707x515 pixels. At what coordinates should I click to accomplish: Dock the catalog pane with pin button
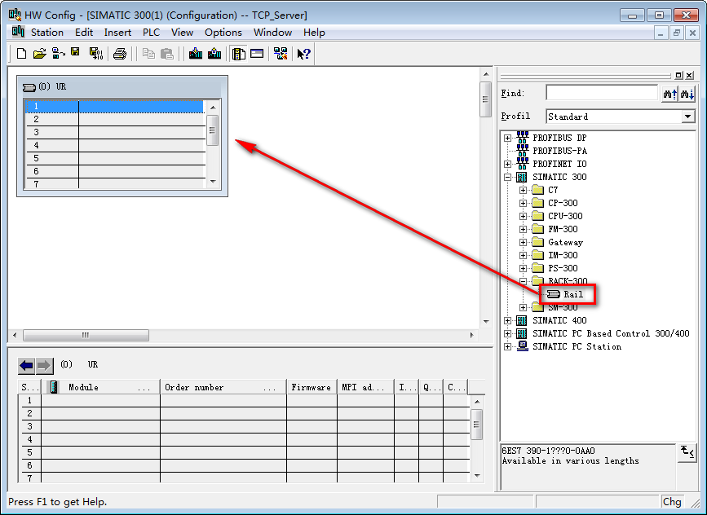point(679,75)
